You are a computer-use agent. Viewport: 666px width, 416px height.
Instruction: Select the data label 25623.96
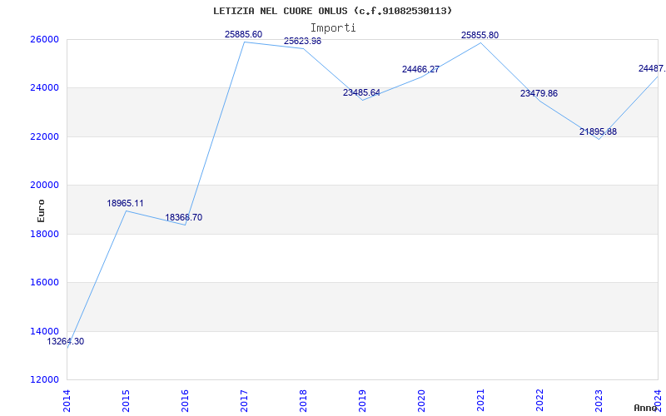[x=302, y=41]
